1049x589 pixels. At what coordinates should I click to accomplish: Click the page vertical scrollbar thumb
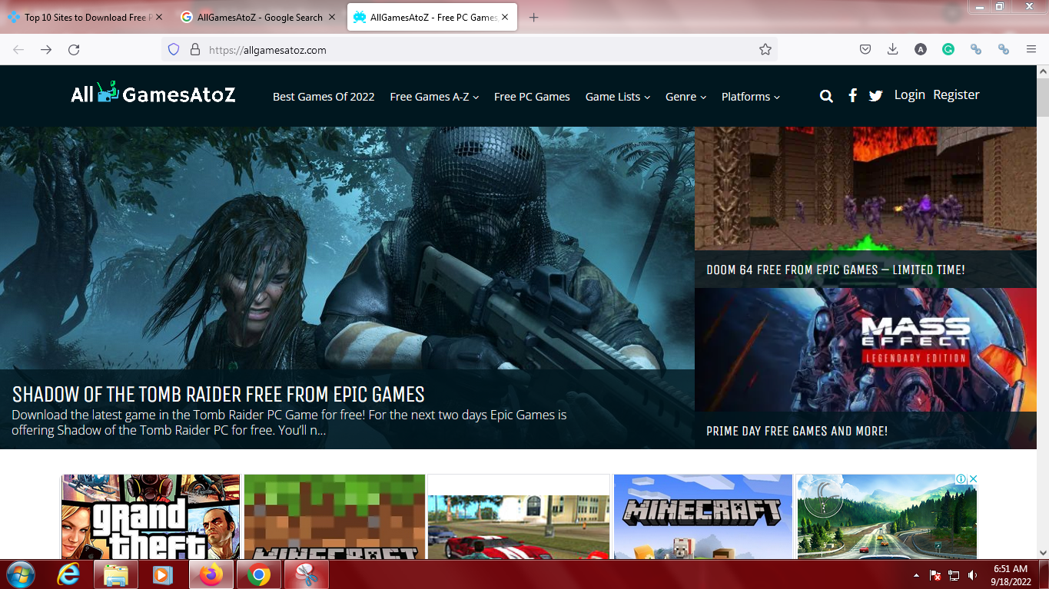point(1043,96)
